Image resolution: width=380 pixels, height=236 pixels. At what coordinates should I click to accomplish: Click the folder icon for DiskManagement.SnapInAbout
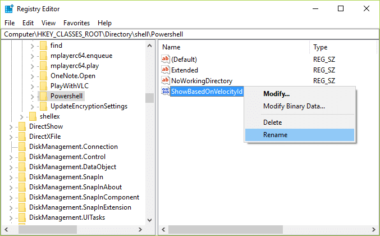click(x=22, y=187)
